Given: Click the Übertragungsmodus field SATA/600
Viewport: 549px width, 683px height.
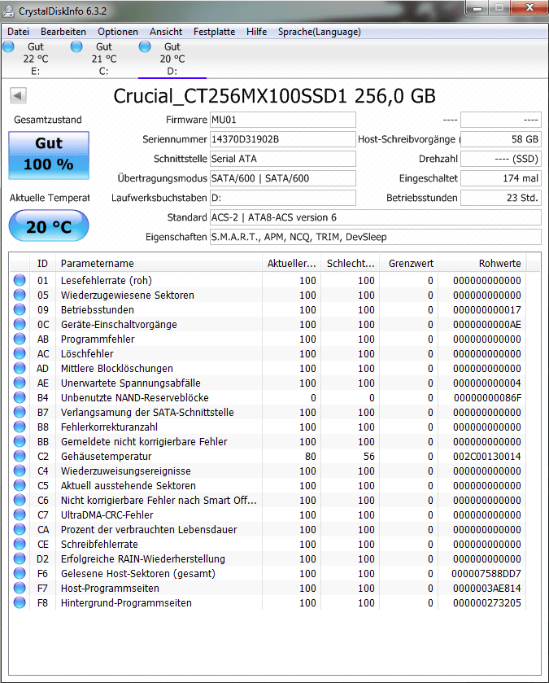Looking at the screenshot, I should (x=283, y=178).
